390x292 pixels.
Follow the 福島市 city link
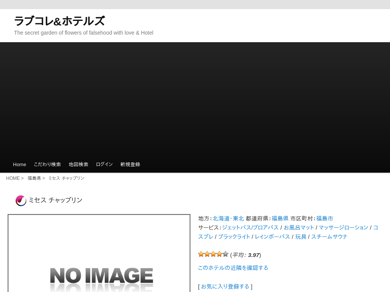(324, 219)
